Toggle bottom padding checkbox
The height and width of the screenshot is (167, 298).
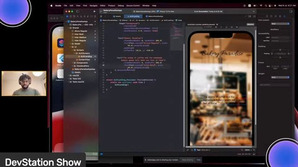[280, 58]
